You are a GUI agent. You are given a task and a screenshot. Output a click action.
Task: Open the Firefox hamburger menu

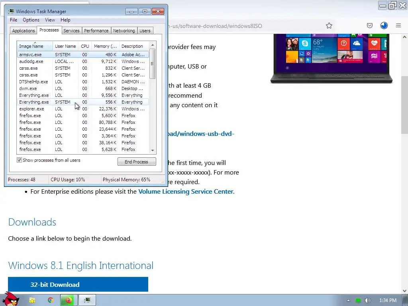[398, 25]
